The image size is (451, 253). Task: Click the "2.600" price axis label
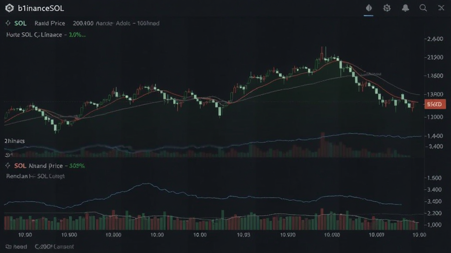pyautogui.click(x=435, y=39)
